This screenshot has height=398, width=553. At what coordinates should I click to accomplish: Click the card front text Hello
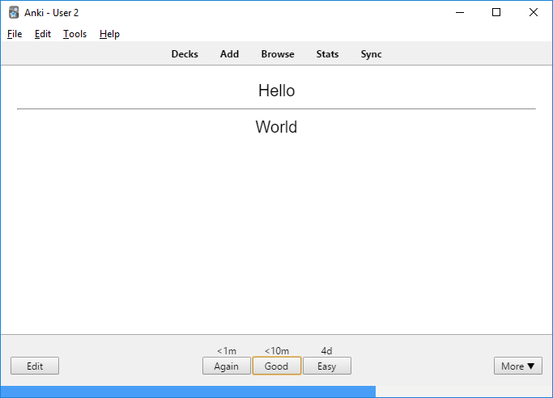click(x=276, y=91)
